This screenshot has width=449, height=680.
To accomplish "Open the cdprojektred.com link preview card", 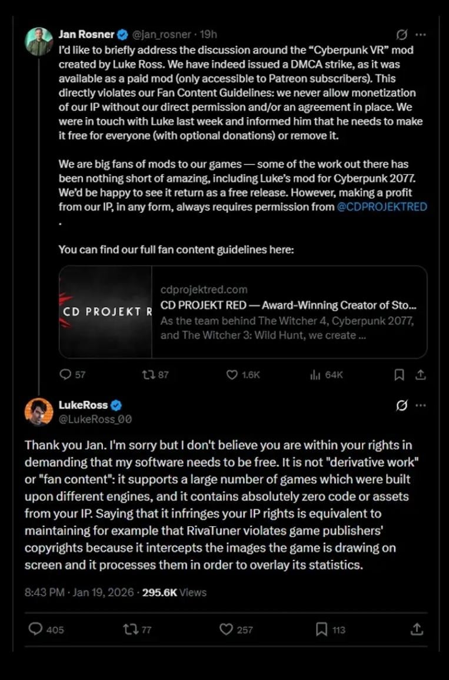I will 242,312.
